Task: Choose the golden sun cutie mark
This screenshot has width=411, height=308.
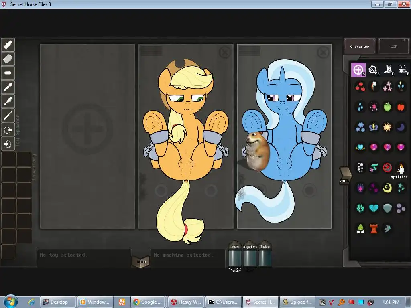Action: (387, 127)
